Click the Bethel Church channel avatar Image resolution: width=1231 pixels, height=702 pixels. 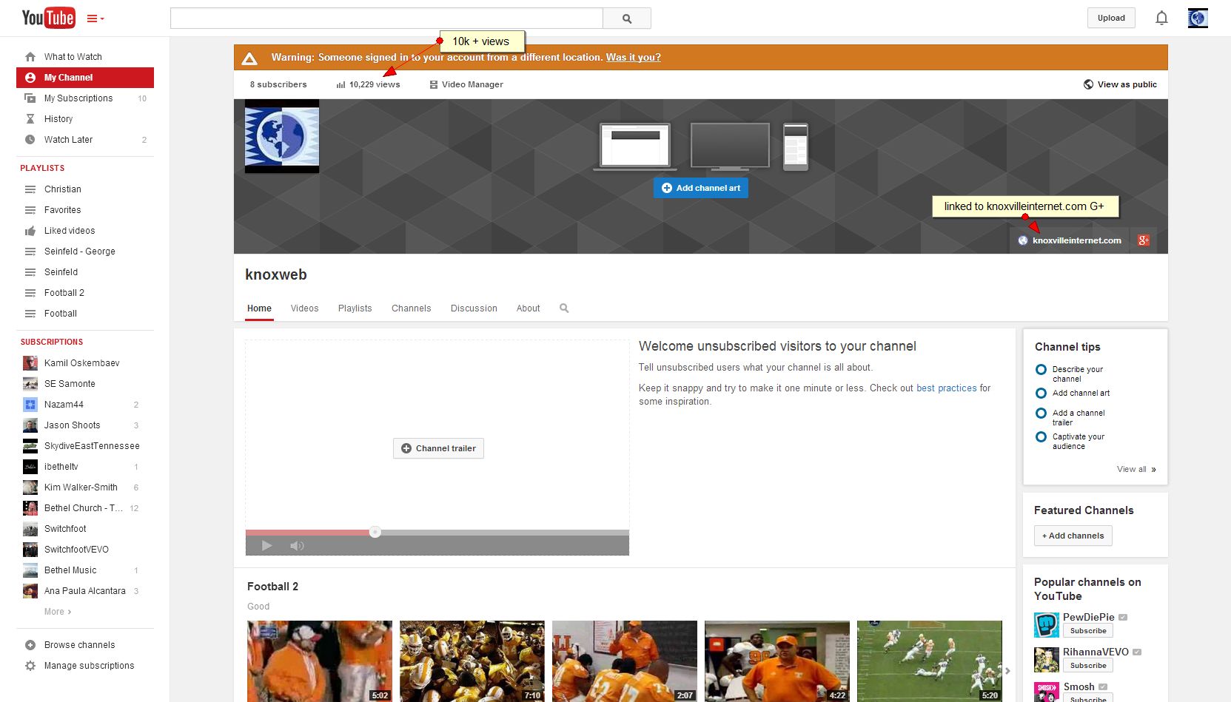pos(30,508)
